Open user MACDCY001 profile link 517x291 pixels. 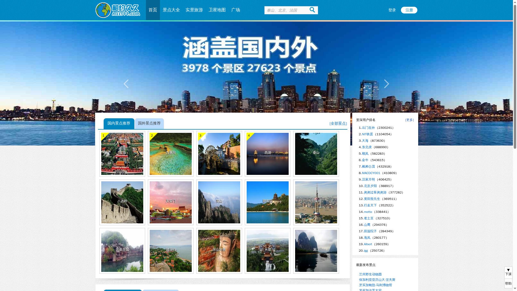pyautogui.click(x=371, y=173)
